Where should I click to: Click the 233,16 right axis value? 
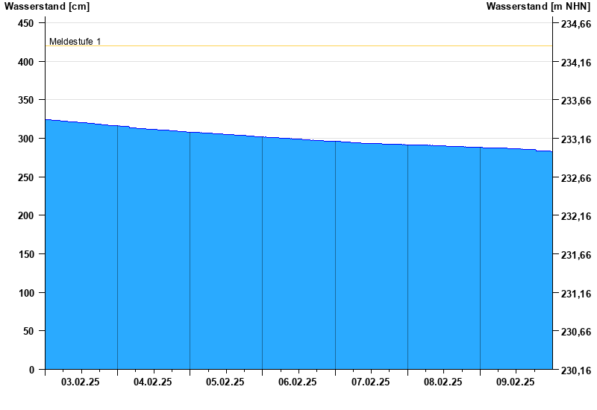(x=576, y=139)
